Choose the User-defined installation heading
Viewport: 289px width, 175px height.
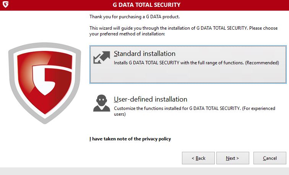coord(150,99)
